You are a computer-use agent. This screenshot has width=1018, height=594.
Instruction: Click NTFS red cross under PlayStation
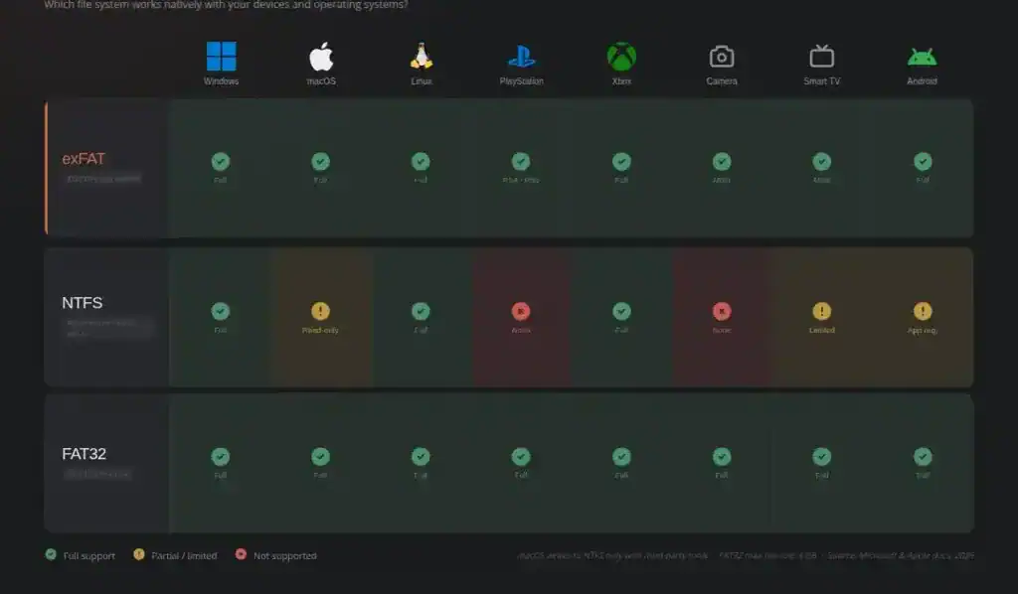521,311
